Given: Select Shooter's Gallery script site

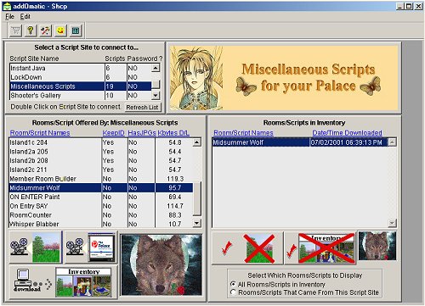Looking at the screenshot, I should pyautogui.click(x=81, y=96).
